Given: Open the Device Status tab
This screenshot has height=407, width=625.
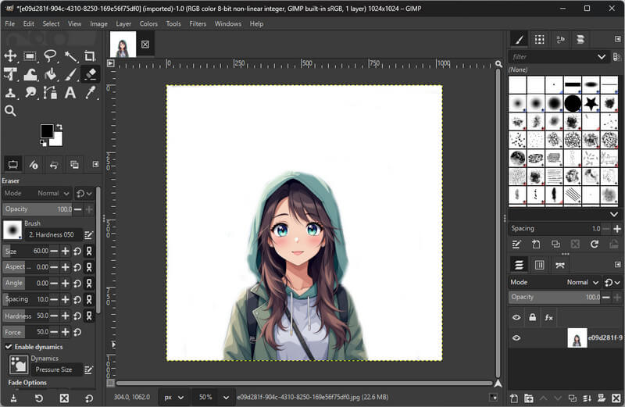Looking at the screenshot, I should (34, 165).
